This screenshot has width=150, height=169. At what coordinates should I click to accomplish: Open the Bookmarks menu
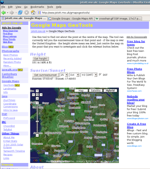[x=37, y=7]
